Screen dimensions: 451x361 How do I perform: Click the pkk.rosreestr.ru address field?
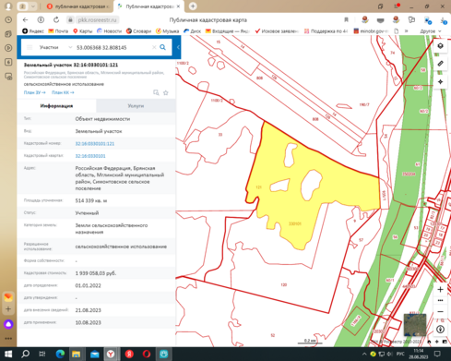[x=97, y=20]
